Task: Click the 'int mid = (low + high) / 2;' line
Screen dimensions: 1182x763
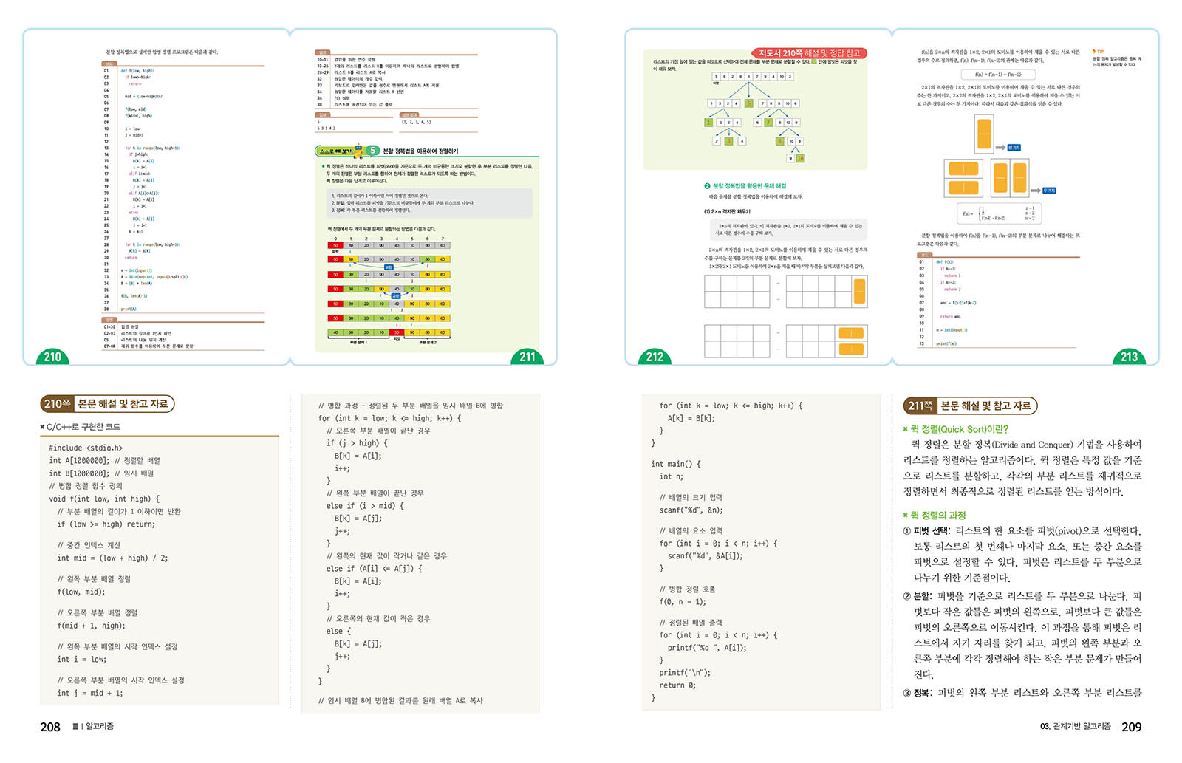Action: coord(112,558)
